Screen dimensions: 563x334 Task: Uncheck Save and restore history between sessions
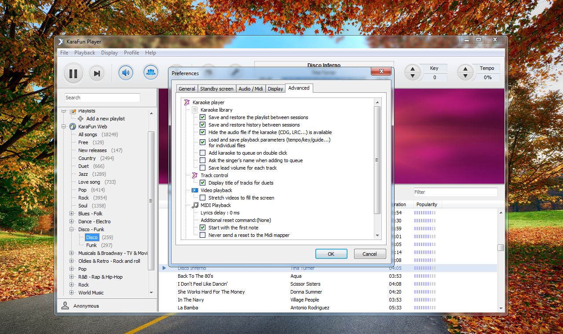click(x=203, y=125)
